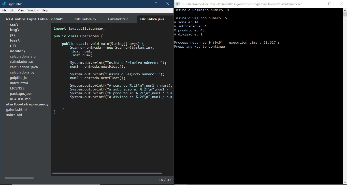Click the 'A soma e: 14' console output
Image resolution: width=347 pixels, height=185 pixels.
[186, 22]
